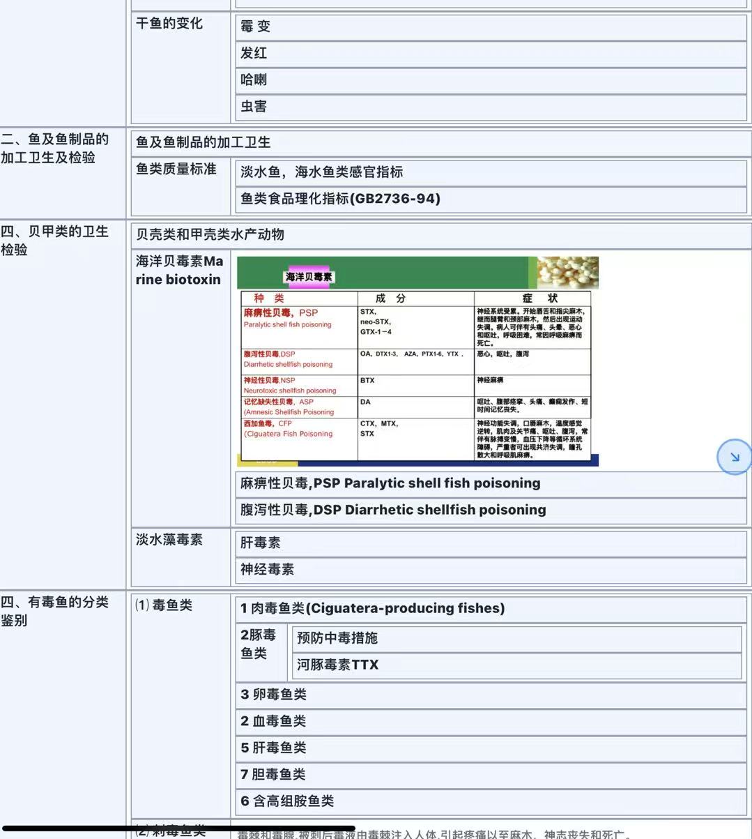752x839 pixels.
Task: Select the 河豚毒素TTX entry
Action: (338, 665)
